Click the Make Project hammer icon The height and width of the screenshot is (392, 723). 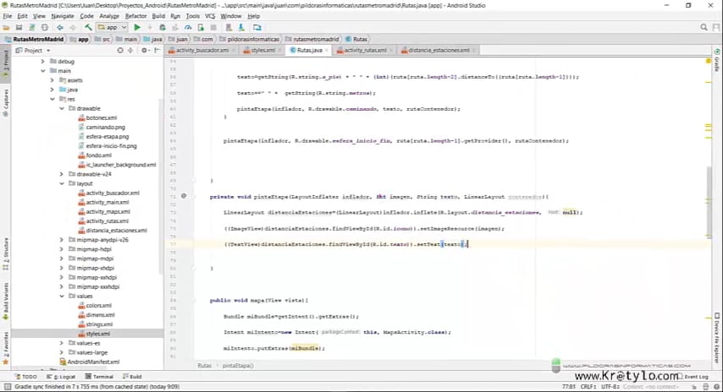point(88,28)
